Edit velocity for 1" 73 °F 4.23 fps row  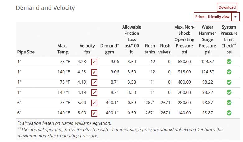[x=94, y=62]
